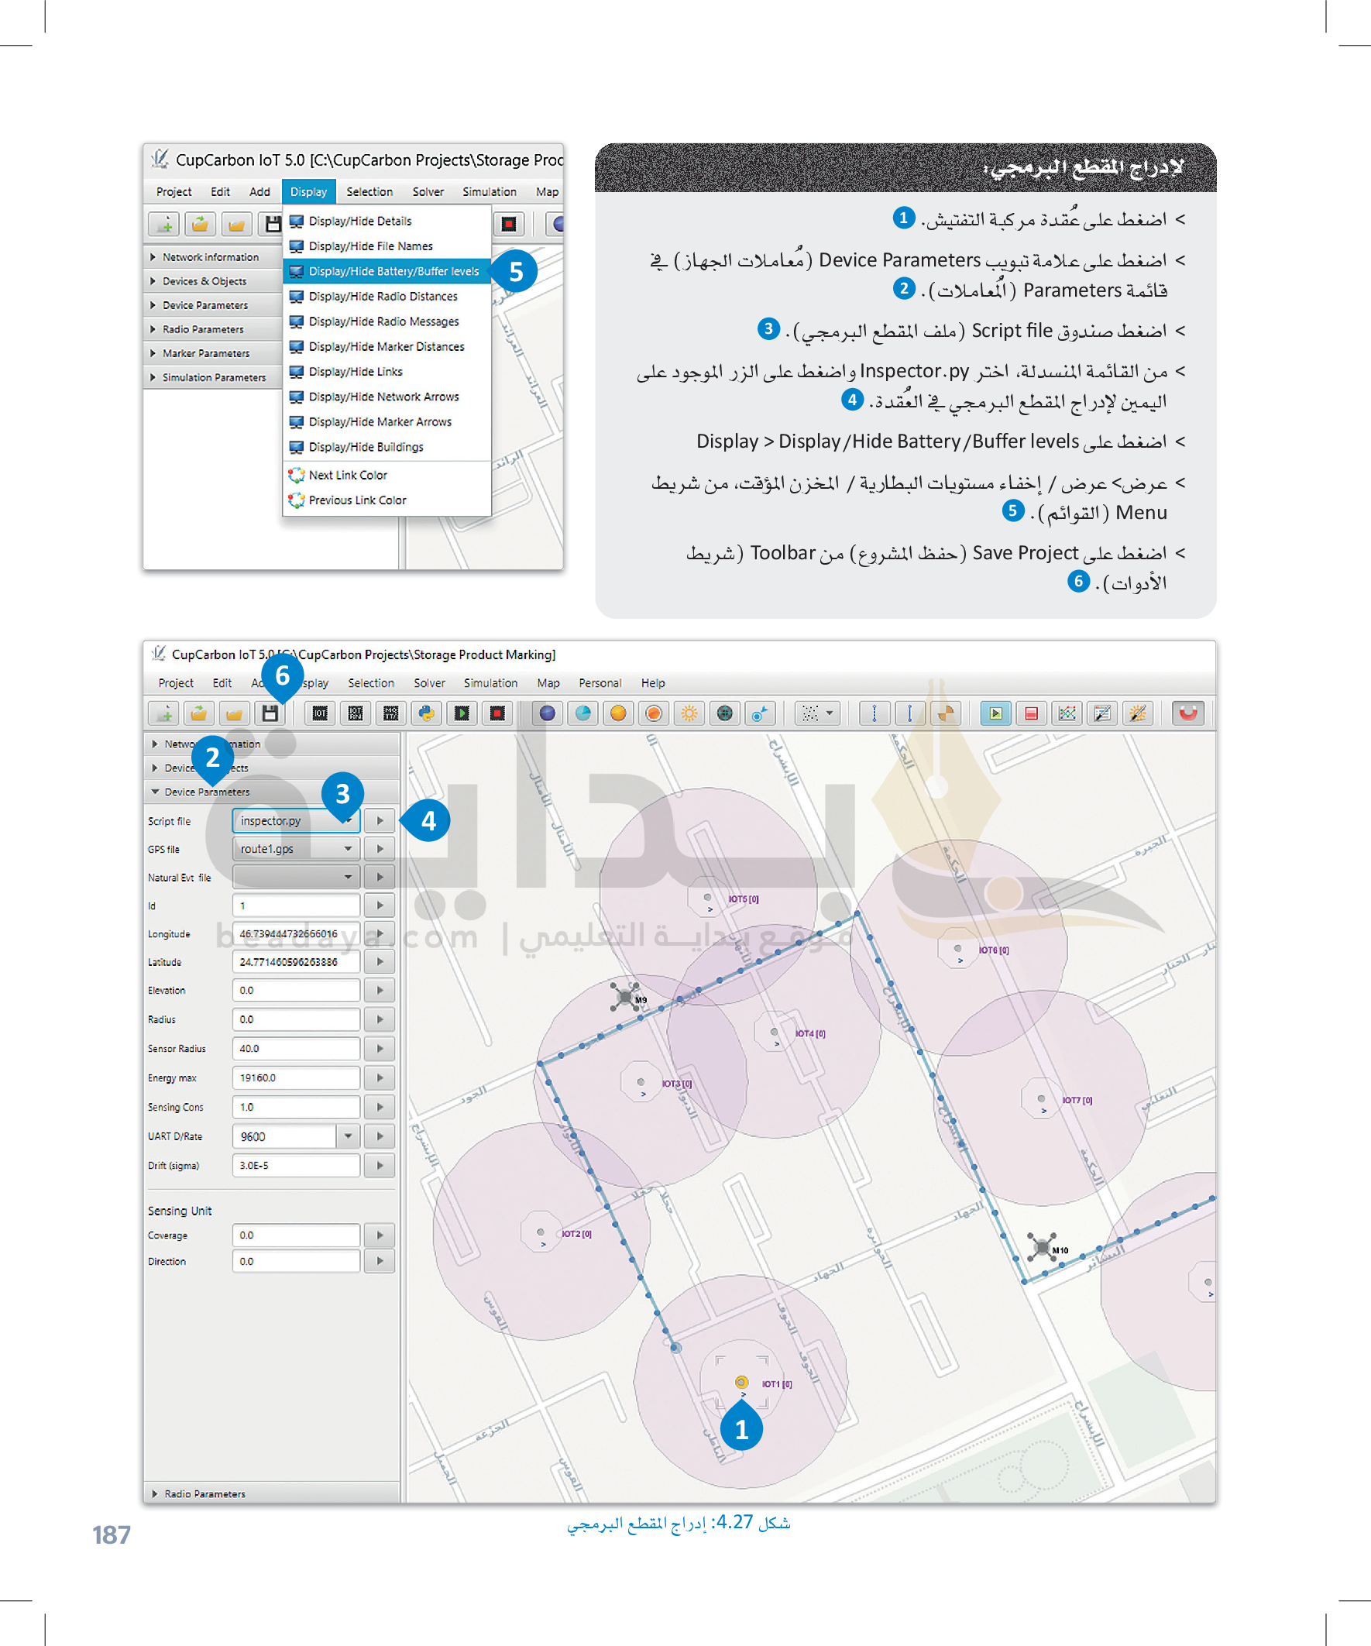Select Next Link Color menu entry

tap(347, 475)
